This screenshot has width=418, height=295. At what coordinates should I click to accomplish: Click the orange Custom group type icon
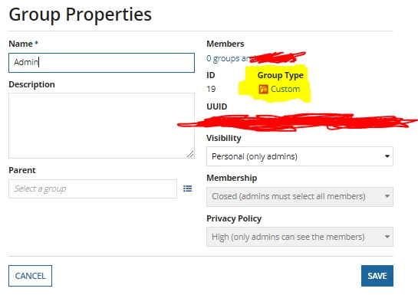point(263,89)
